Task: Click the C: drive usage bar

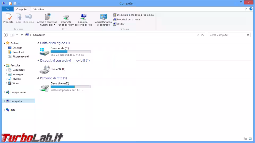Action: 71,52
